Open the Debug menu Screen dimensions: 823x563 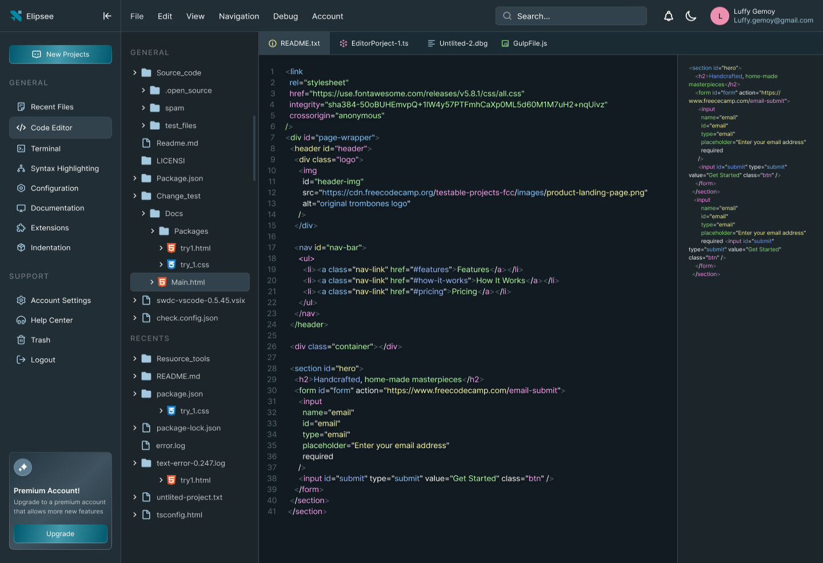tap(285, 17)
